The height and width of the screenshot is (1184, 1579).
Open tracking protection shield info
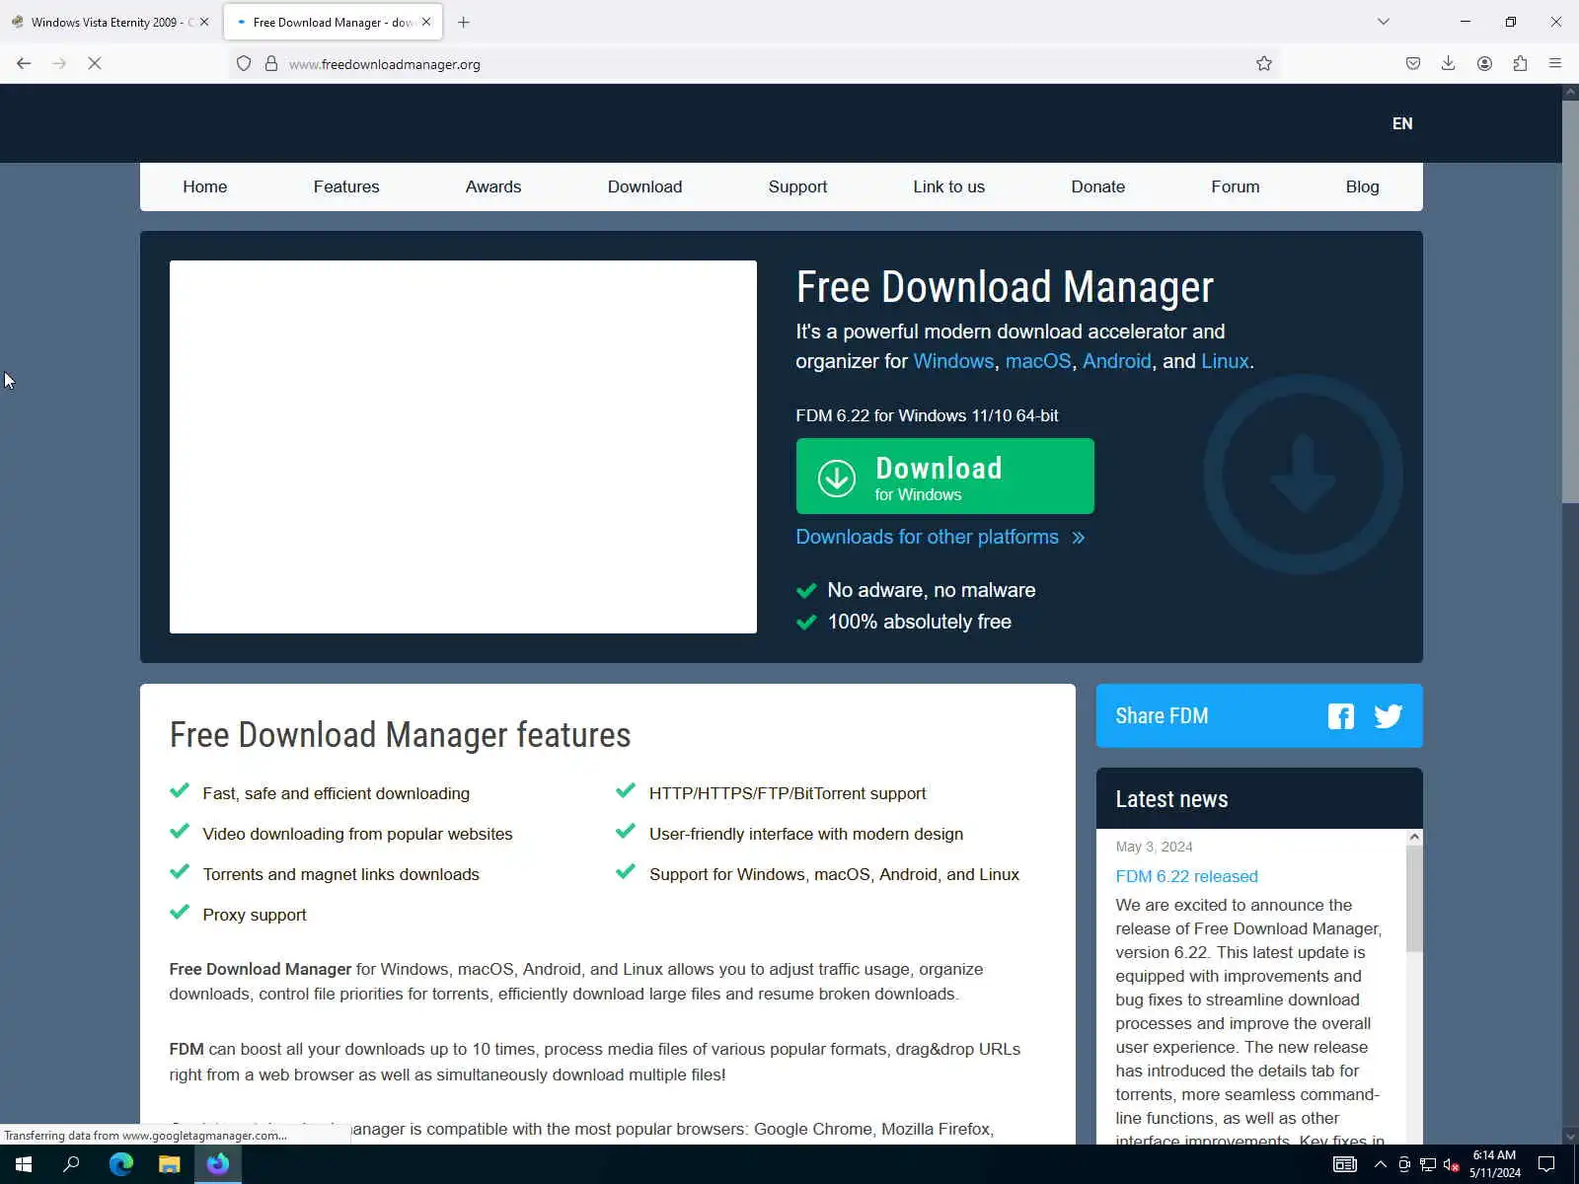click(x=244, y=64)
